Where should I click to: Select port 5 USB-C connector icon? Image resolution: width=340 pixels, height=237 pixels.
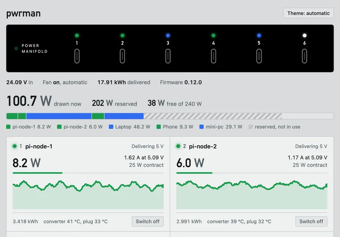point(259,56)
